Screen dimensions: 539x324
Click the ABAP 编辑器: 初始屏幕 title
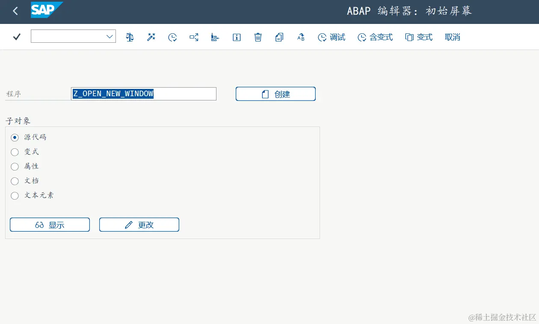pos(409,11)
